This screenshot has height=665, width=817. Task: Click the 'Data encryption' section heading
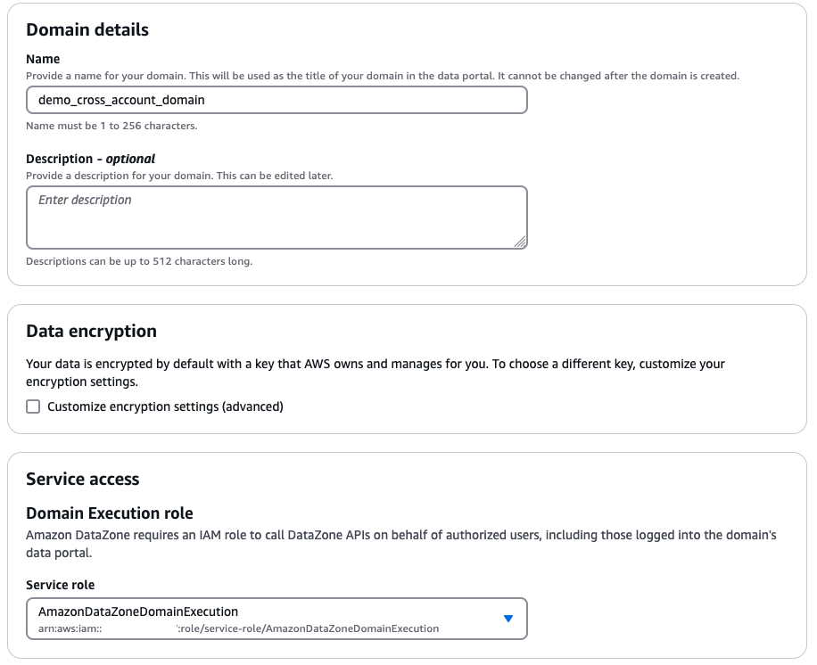91,331
